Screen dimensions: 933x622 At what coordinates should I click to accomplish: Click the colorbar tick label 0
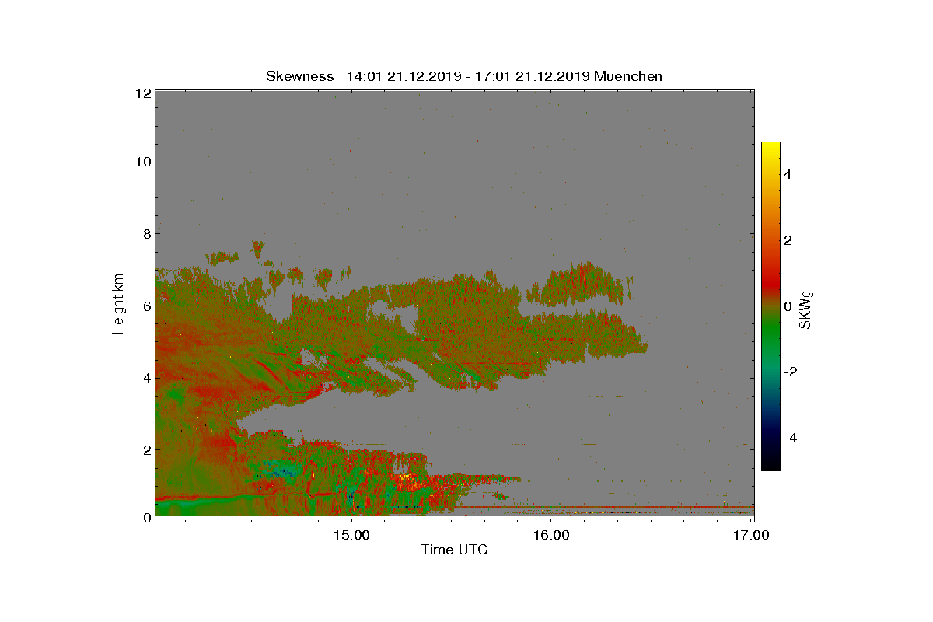point(788,306)
